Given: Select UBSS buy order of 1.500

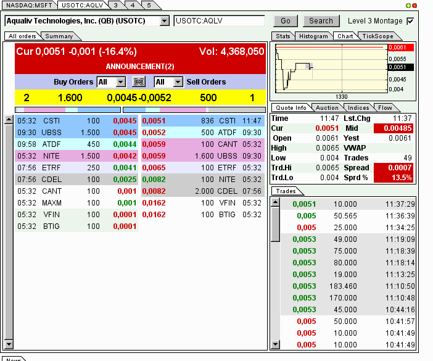Looking at the screenshot, I should point(76,133).
